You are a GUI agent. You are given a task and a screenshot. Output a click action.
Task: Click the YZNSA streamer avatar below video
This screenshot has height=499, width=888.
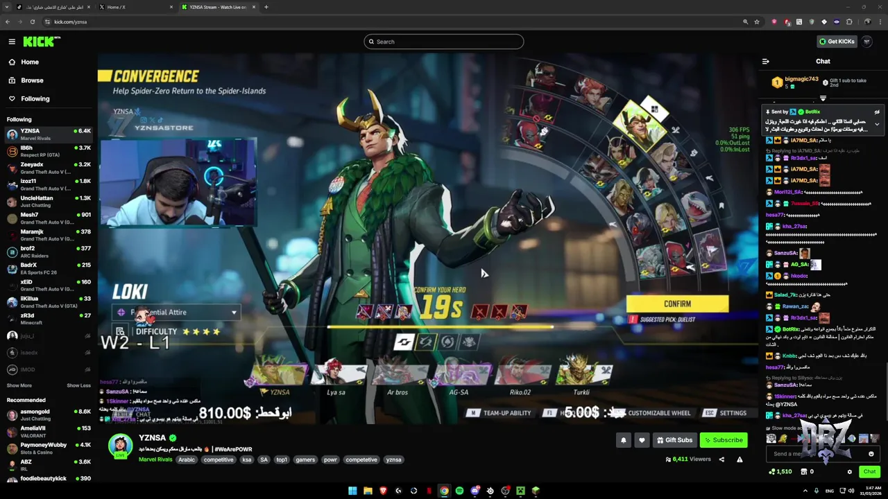[120, 446]
